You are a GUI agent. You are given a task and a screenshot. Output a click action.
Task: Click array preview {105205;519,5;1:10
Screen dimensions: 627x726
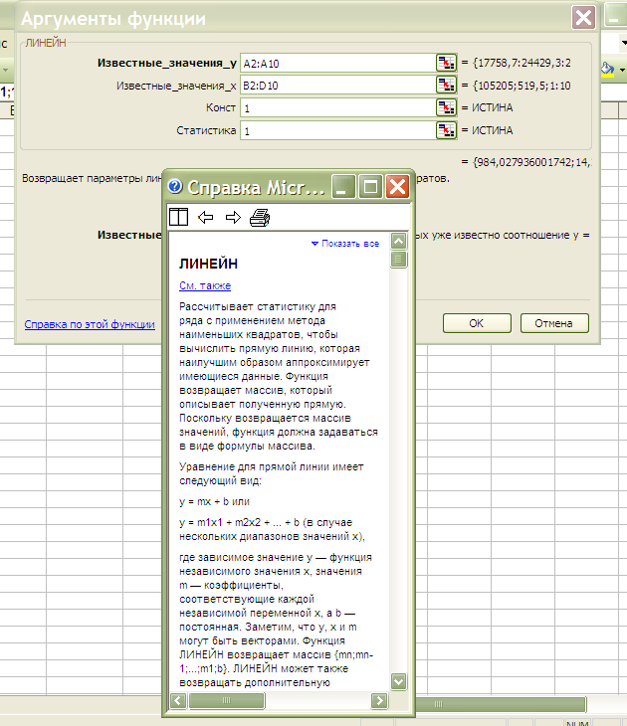(522, 86)
